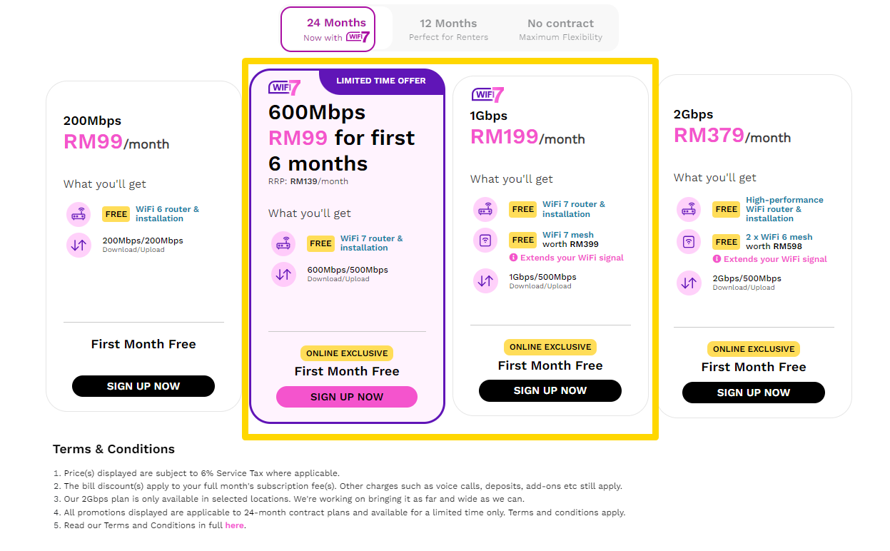This screenshot has height=551, width=890.
Task: Click download/upload arrows icon in 200Mbps plan
Action: pos(79,245)
